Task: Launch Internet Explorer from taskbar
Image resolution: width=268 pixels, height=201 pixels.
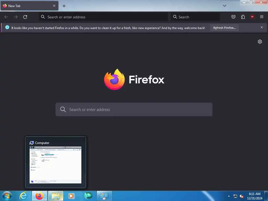Action: tap(23, 196)
